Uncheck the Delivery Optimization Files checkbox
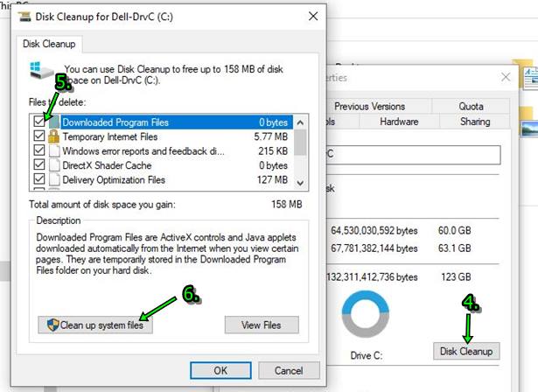 point(39,179)
